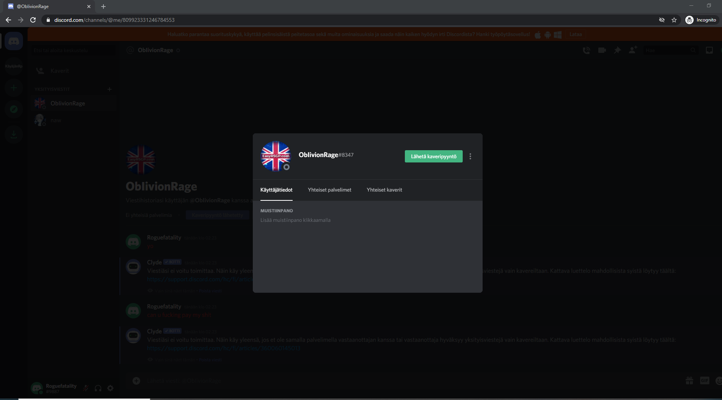Open the support link in the last Clyde message

(x=224, y=348)
